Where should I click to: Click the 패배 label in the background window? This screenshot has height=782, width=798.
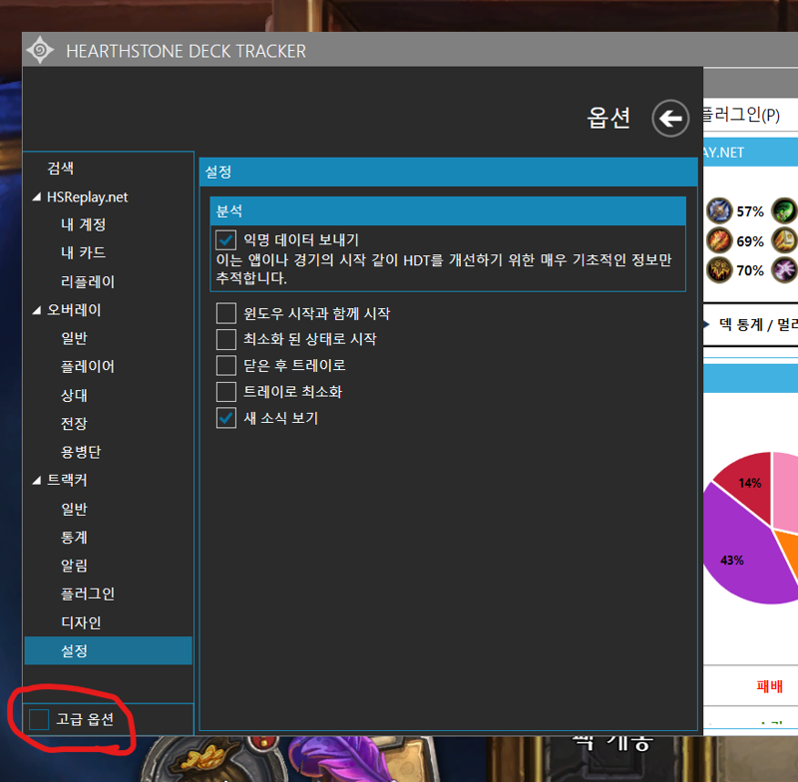769,686
